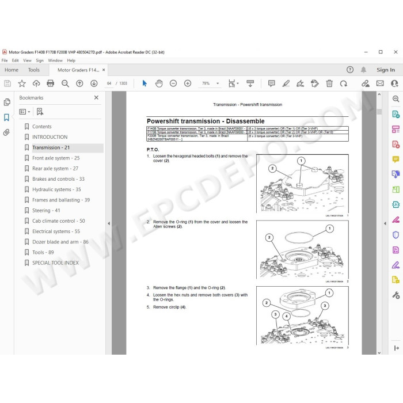Click the vertical scrollbar thumb
The width and height of the screenshot is (403, 403).
pos(379,112)
